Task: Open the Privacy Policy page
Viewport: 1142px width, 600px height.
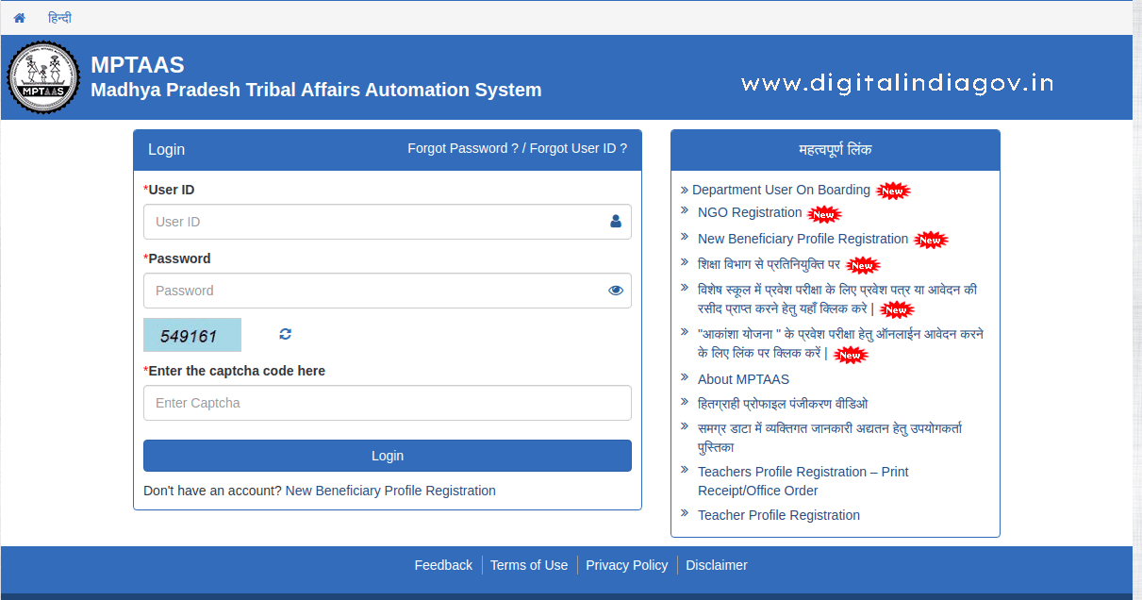Action: coord(626,564)
